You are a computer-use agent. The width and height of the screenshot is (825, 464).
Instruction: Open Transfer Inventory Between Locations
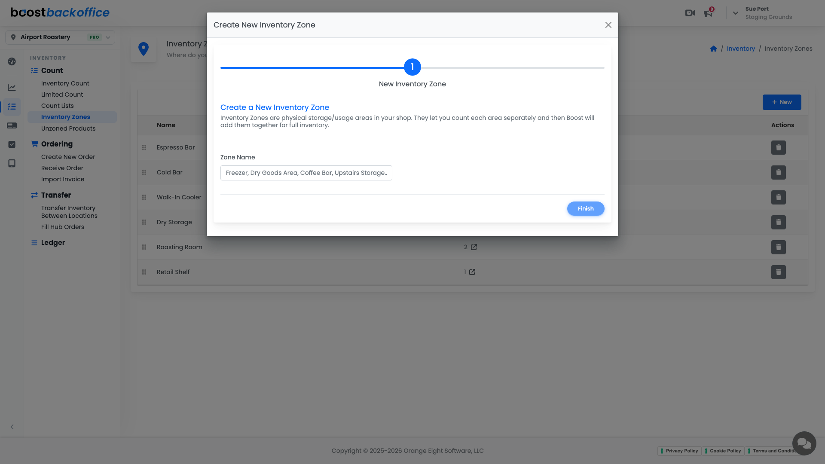coord(69,212)
